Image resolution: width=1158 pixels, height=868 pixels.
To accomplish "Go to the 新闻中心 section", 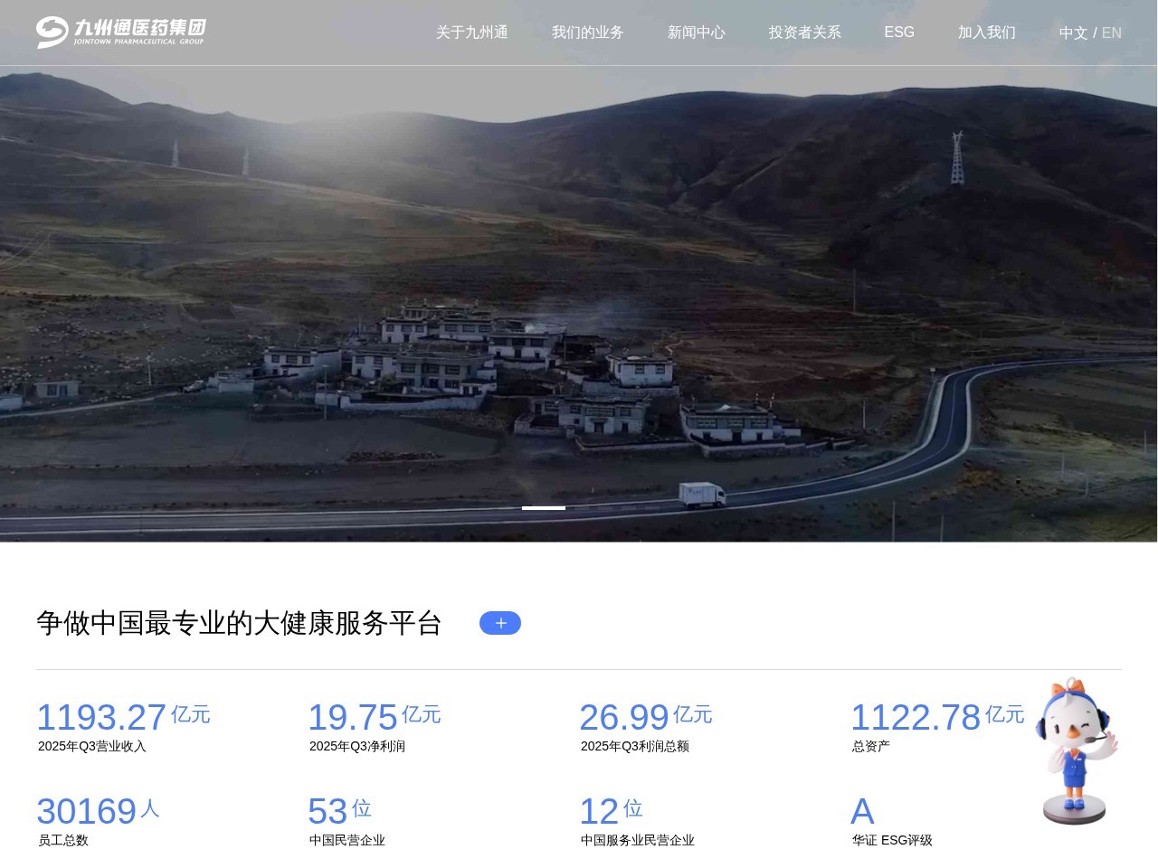I will pyautogui.click(x=696, y=33).
